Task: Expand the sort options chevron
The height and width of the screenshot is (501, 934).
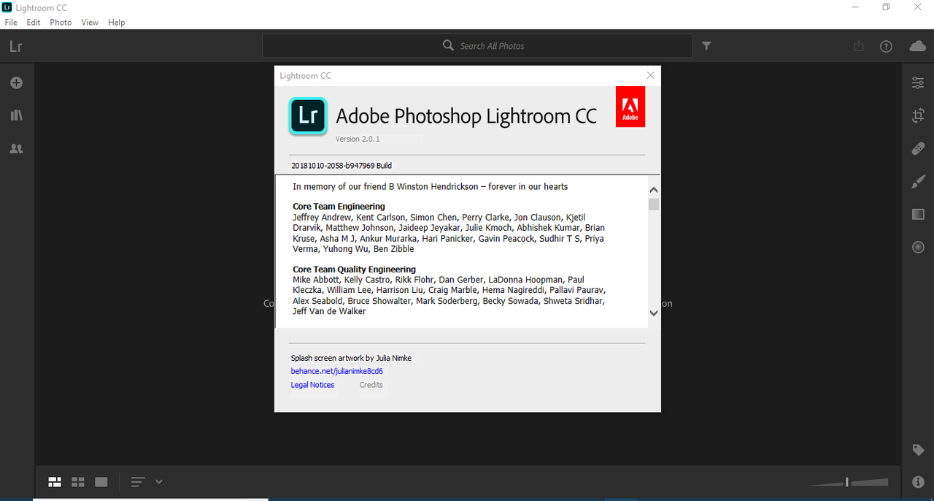Action: tap(159, 482)
